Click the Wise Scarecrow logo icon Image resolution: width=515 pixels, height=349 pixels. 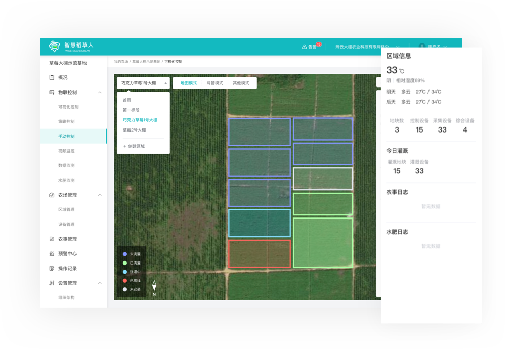tap(54, 47)
